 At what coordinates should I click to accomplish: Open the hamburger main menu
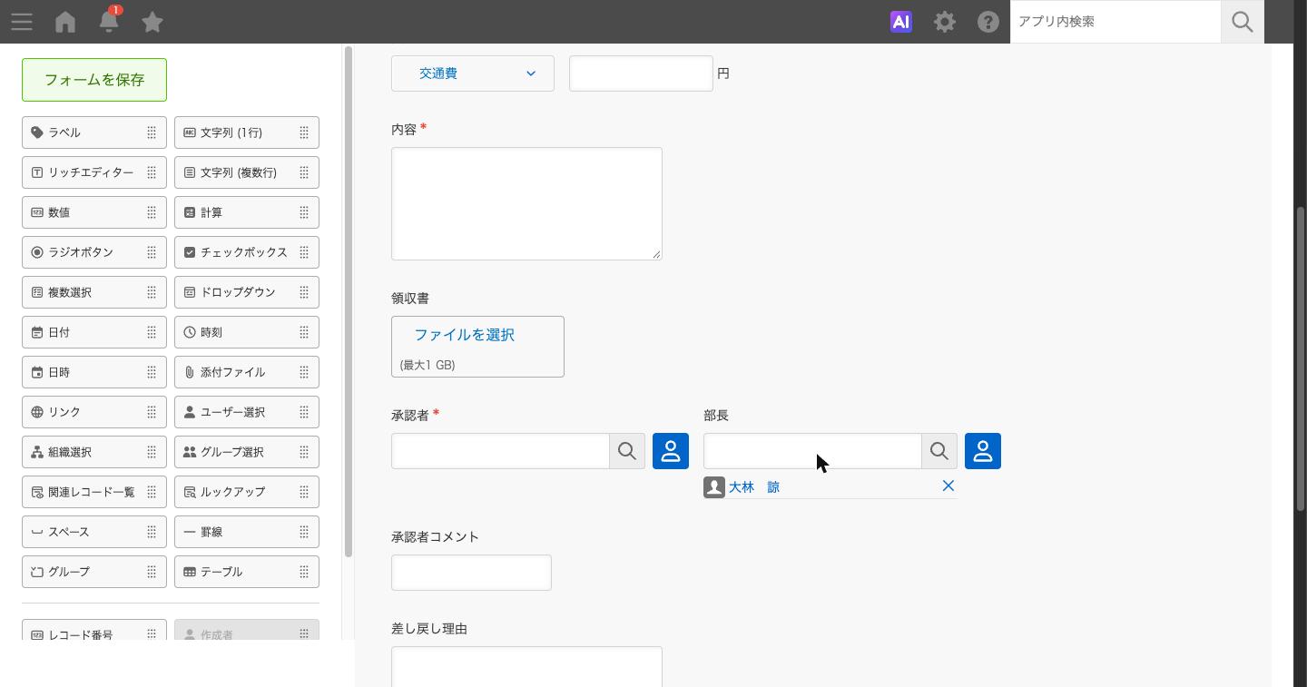point(22,22)
